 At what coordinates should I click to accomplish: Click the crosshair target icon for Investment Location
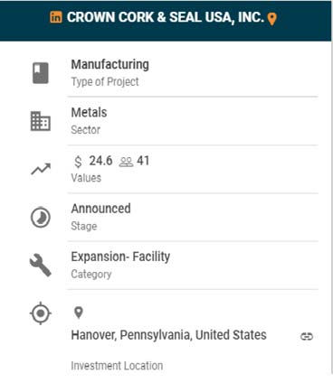point(41,313)
